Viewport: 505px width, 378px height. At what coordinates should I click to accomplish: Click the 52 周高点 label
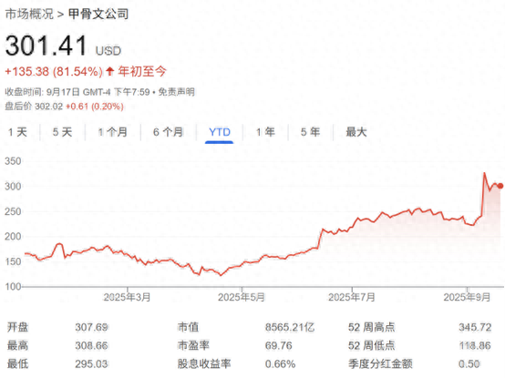coord(371,327)
